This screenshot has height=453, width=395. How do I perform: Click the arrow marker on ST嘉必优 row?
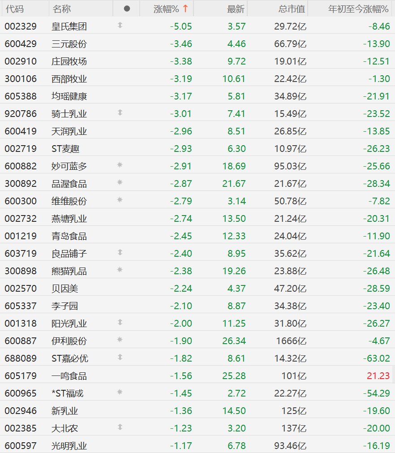point(120,357)
